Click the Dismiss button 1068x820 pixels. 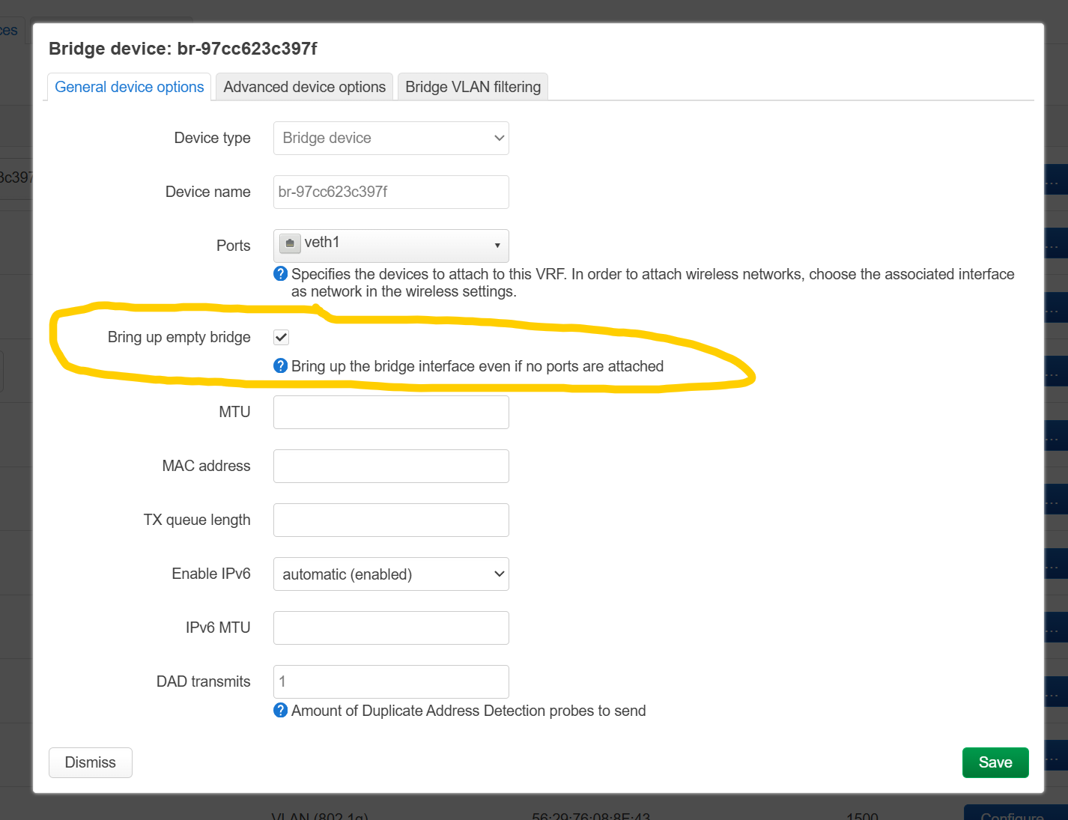[x=91, y=762]
